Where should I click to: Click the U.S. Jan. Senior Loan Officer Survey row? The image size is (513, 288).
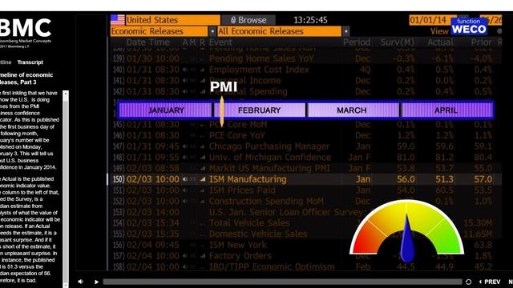tap(305, 212)
